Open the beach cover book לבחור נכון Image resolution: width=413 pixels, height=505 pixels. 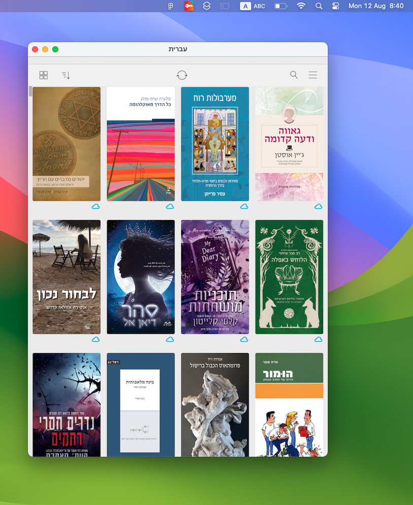[x=66, y=277]
